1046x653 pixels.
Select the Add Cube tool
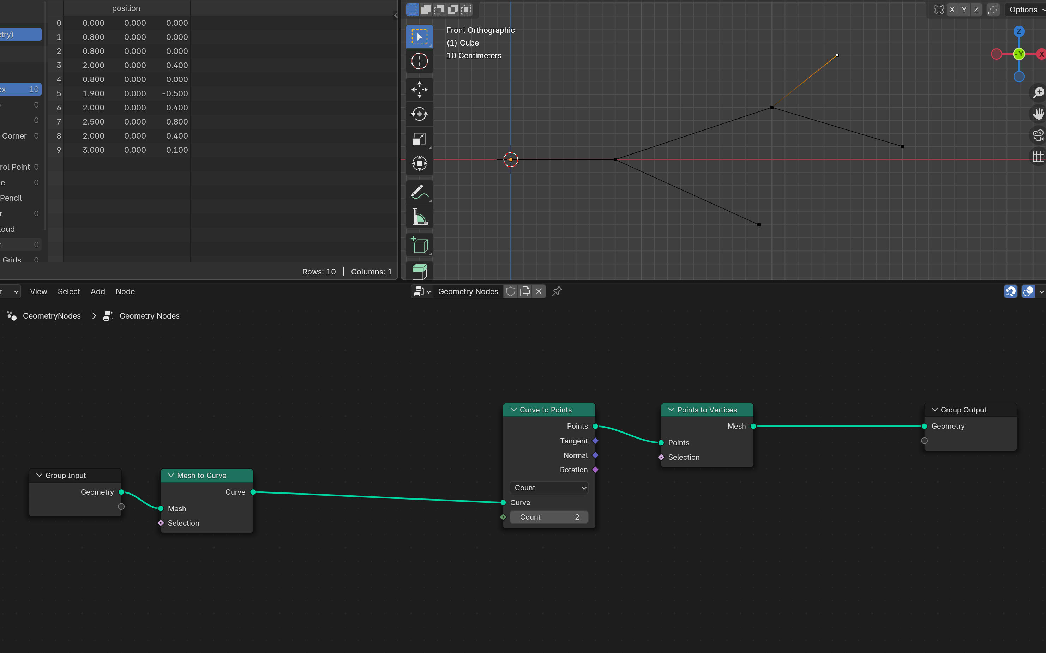click(x=419, y=245)
